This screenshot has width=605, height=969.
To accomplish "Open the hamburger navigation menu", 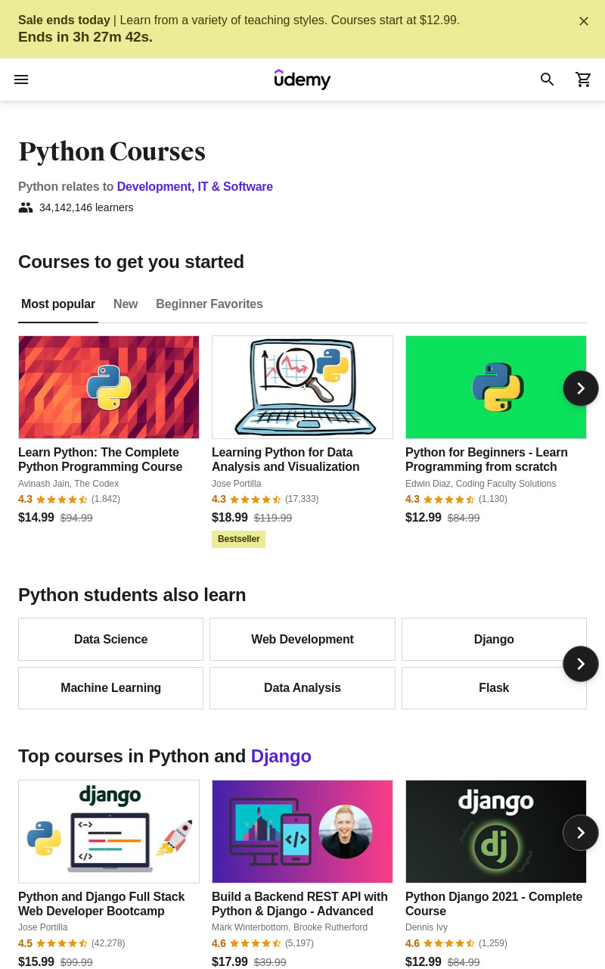I will (x=21, y=79).
